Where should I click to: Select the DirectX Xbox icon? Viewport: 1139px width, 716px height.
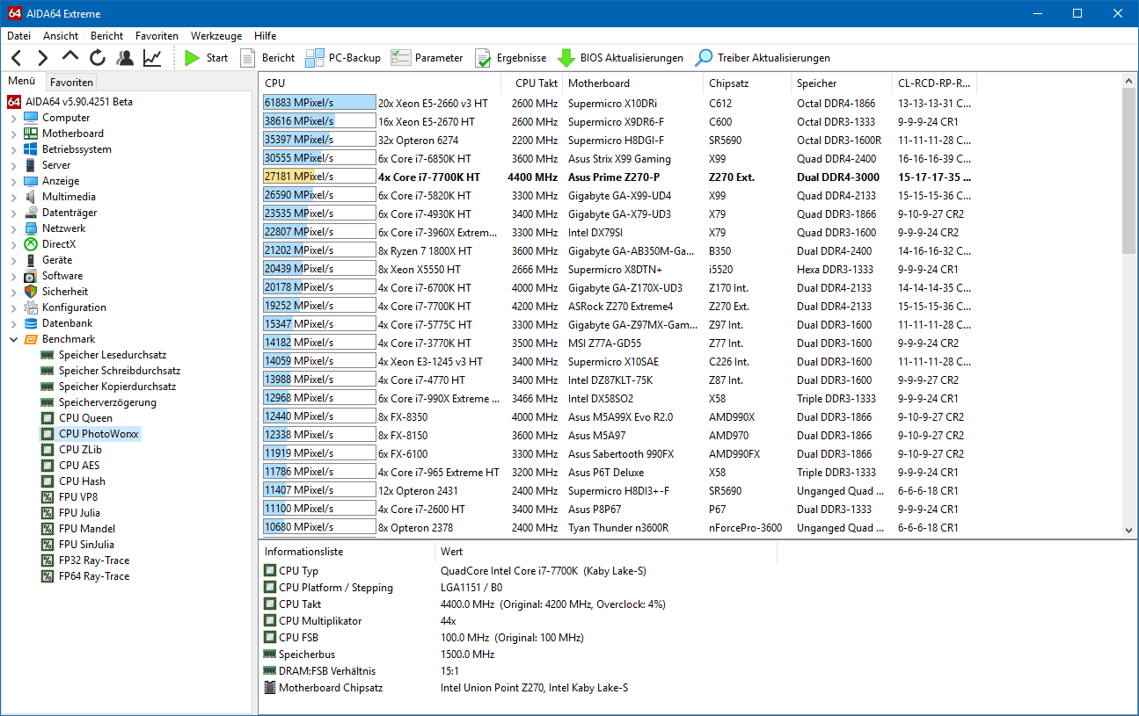click(31, 244)
